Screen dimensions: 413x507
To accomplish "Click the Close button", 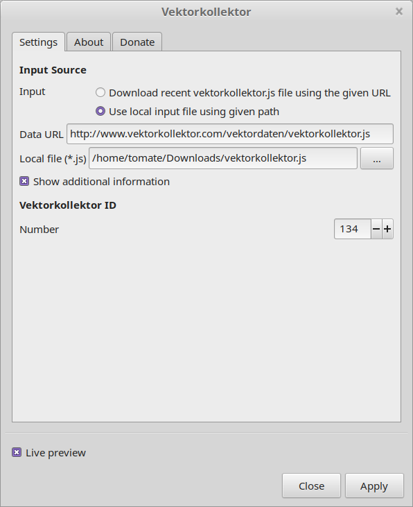I will pos(311,485).
